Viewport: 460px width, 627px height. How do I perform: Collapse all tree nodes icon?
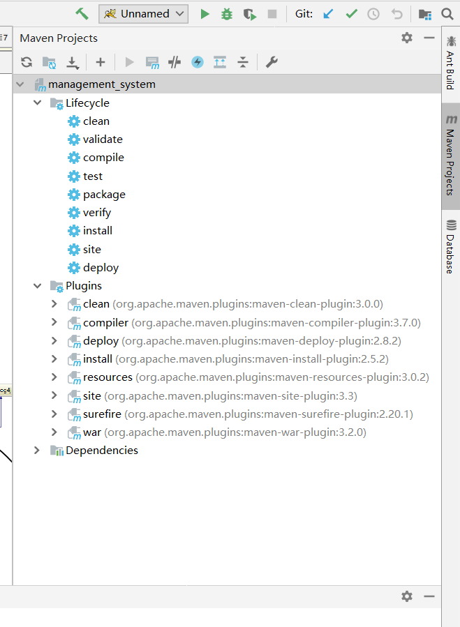(243, 62)
